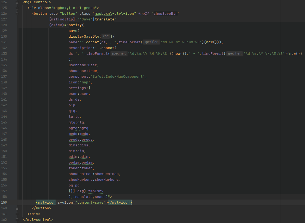This screenshot has width=305, height=223.
Task: Click the 'medq:medq' line
Action: pos(80,134)
